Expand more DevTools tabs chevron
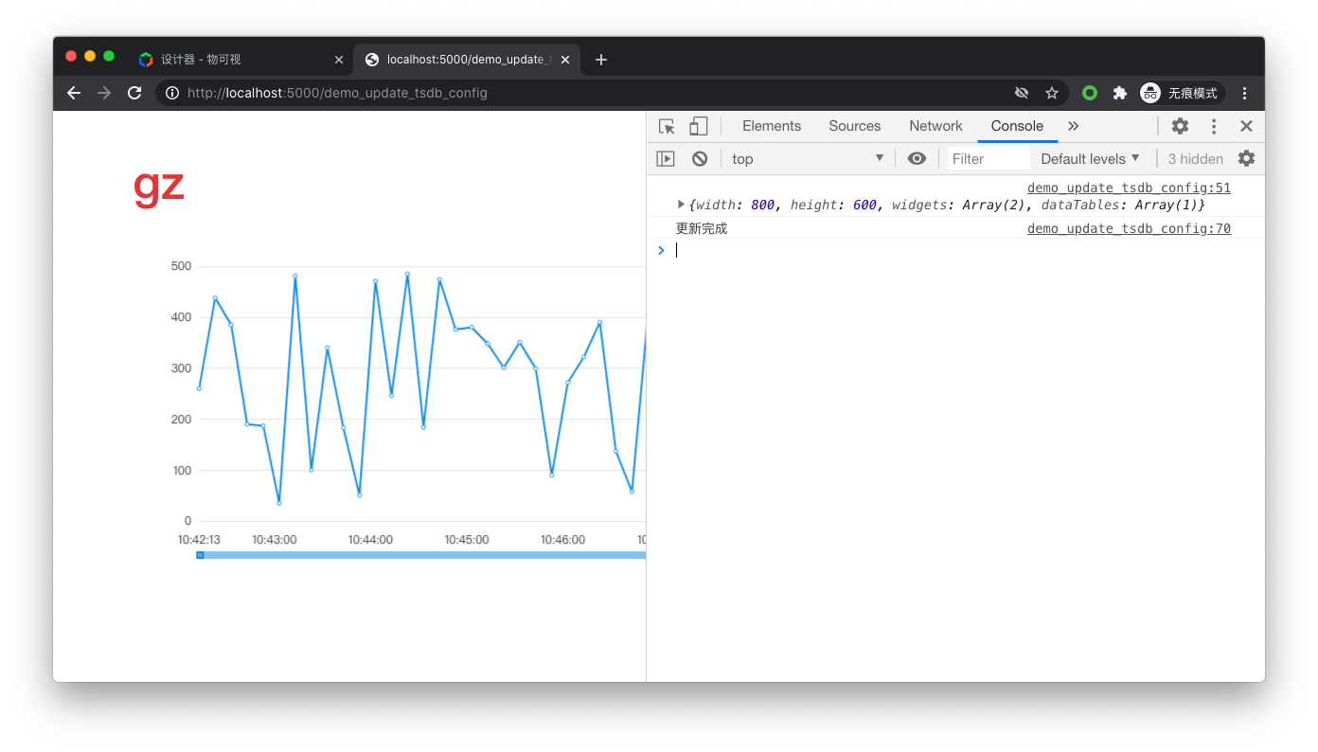1318x752 pixels. coord(1073,126)
